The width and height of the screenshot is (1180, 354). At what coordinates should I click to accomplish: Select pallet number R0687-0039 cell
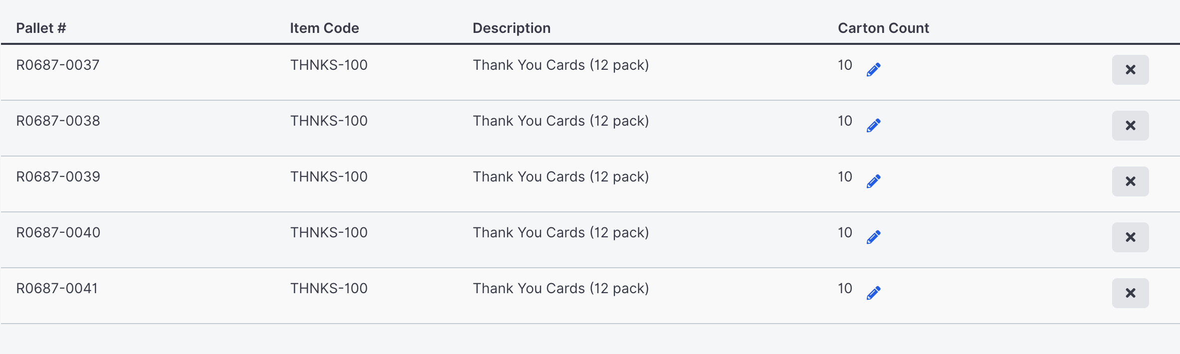point(58,177)
